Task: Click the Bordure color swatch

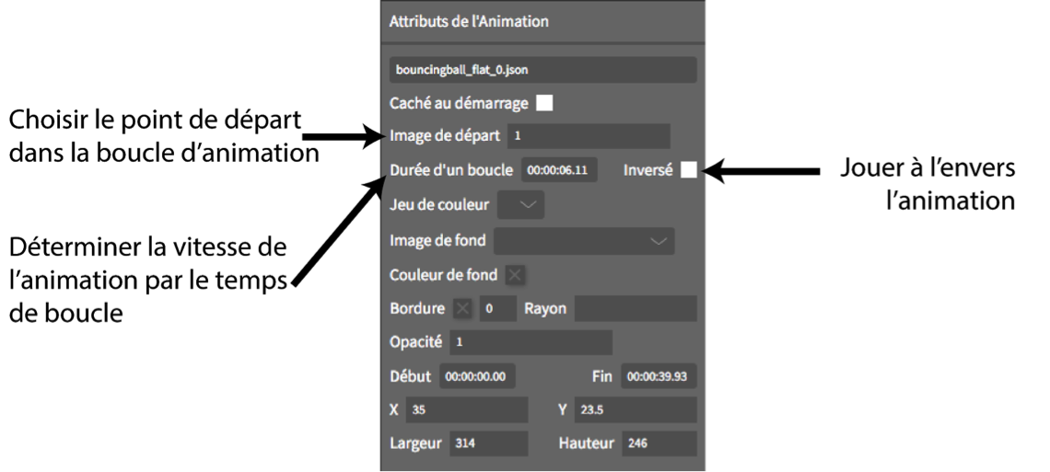Action: pos(462,308)
